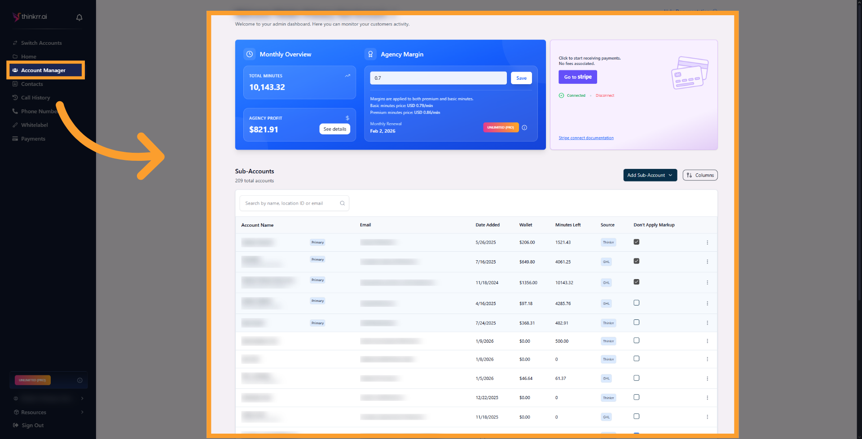Click the agency margin input field

[438, 78]
